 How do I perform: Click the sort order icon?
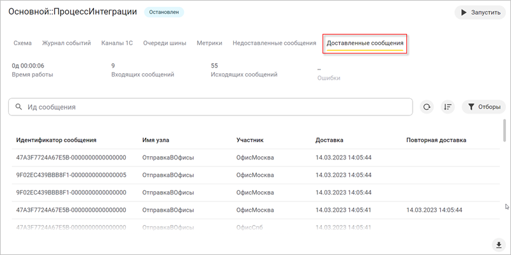(448, 107)
